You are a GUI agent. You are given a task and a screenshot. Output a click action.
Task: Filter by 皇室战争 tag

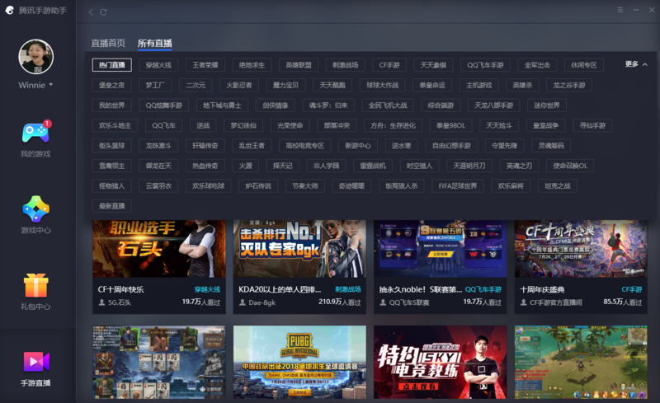[545, 125]
